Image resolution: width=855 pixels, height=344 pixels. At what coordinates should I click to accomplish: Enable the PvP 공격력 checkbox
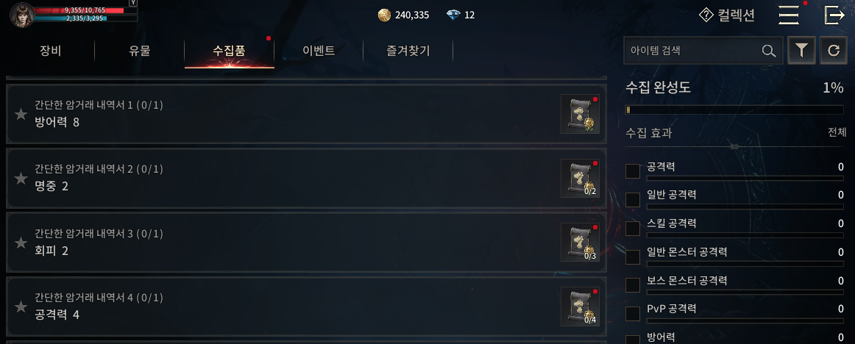coord(633,314)
